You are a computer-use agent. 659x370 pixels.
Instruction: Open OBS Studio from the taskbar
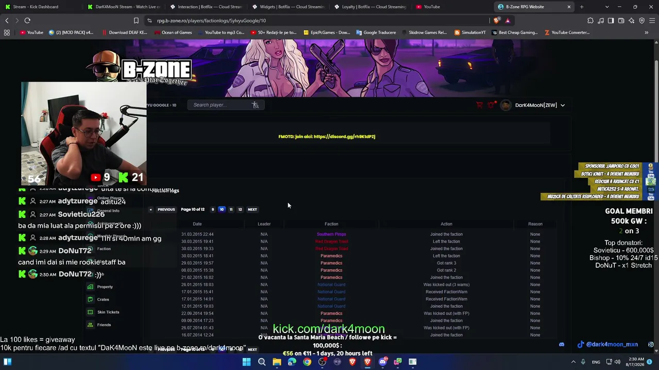[x=322, y=362]
